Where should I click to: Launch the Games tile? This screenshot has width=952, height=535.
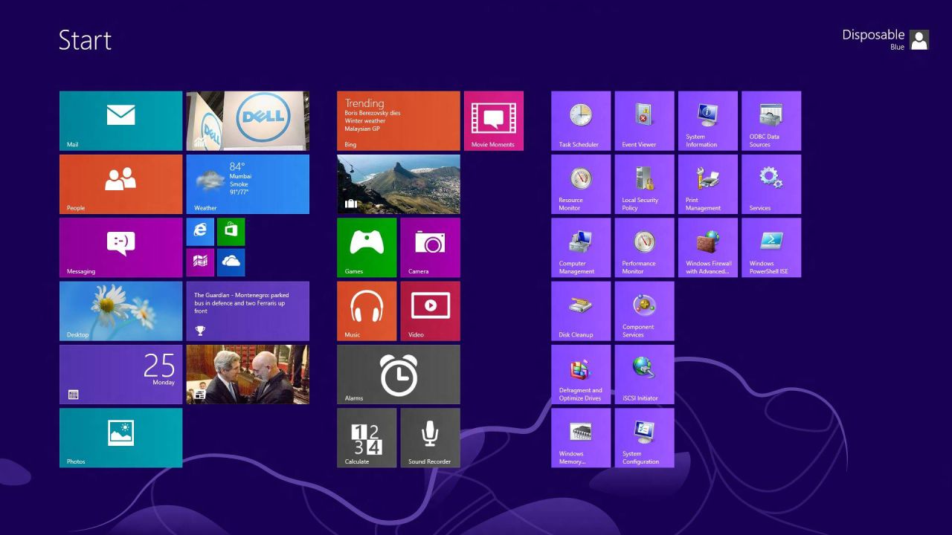click(x=367, y=247)
